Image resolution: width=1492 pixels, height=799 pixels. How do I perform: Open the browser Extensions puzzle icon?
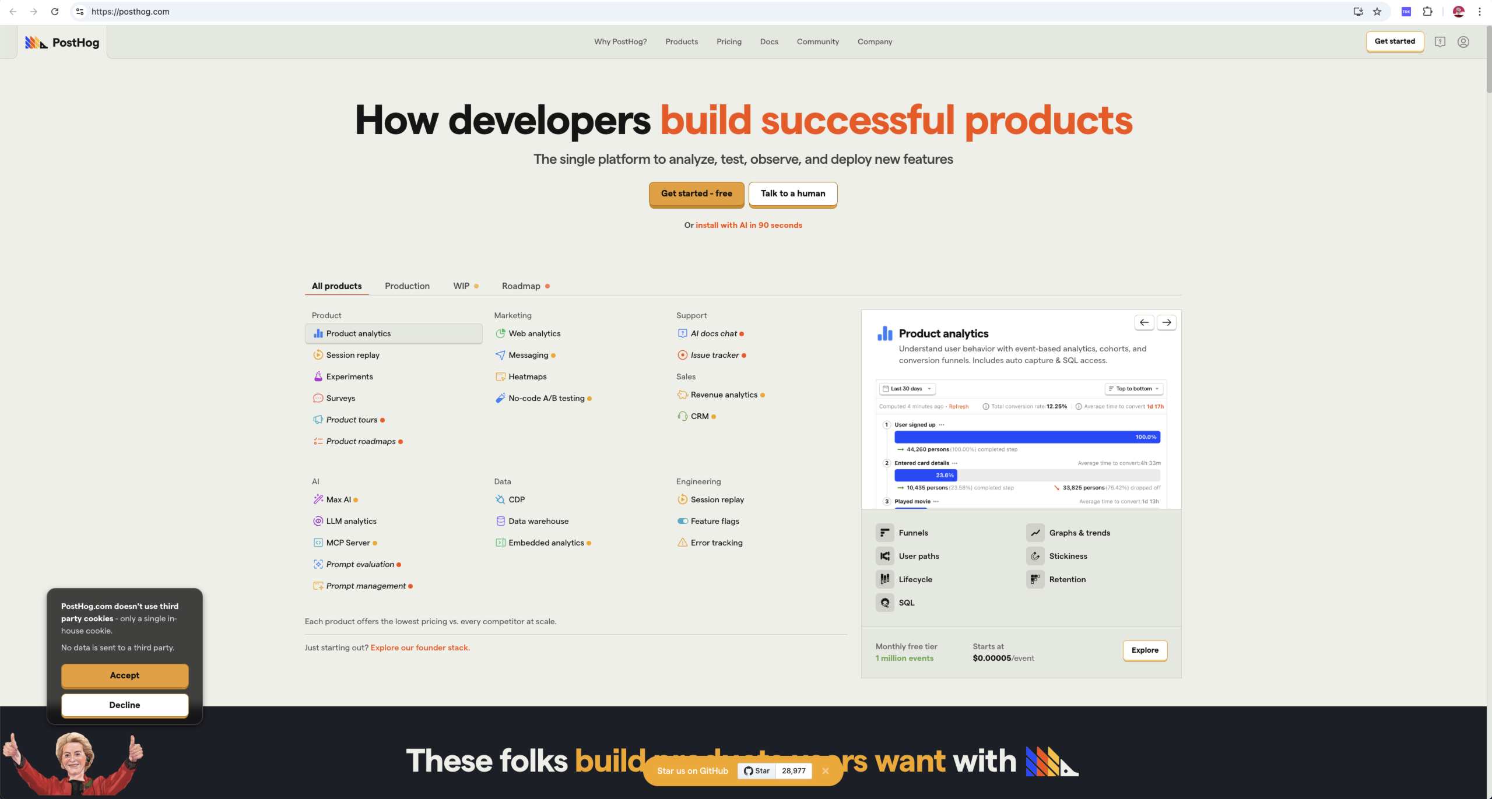point(1427,12)
